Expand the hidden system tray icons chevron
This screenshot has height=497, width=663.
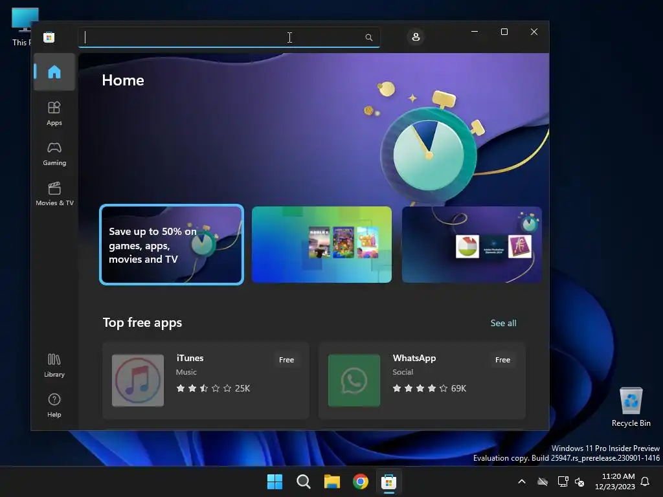pos(522,481)
